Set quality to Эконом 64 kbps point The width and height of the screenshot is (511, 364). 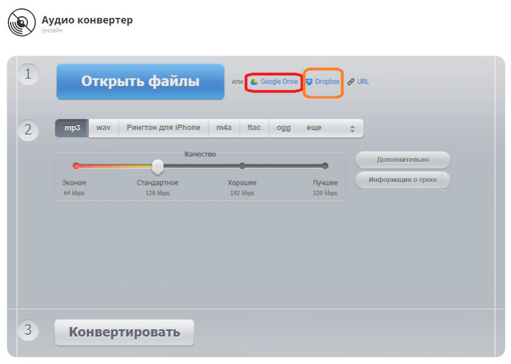[x=76, y=166]
